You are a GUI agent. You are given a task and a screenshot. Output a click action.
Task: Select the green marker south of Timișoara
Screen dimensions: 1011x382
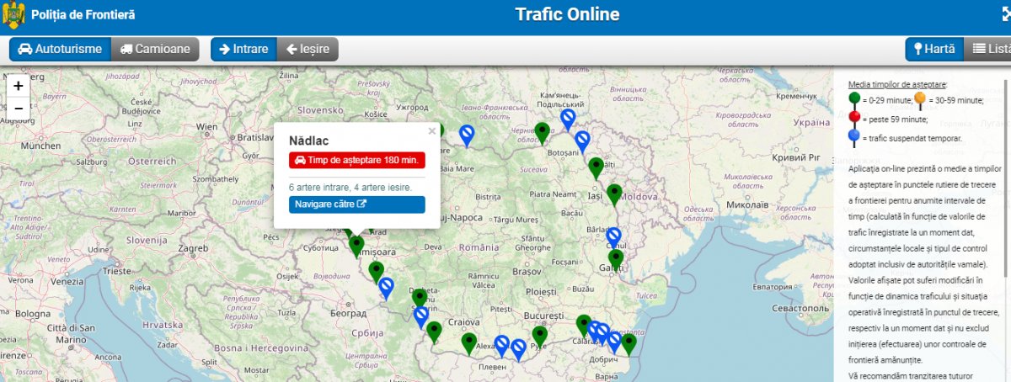click(x=376, y=271)
